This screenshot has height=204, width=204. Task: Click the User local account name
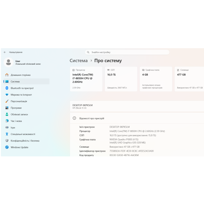pyautogui.click(x=18, y=61)
